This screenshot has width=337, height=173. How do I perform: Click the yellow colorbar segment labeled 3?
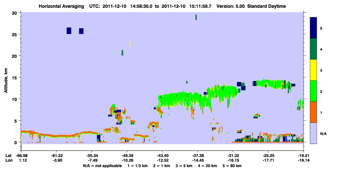point(313,70)
